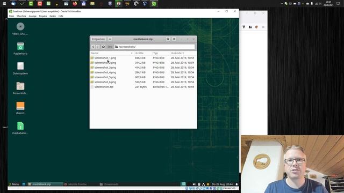Click the network icon in Linux panel
The image size is (344, 193).
(204, 184)
